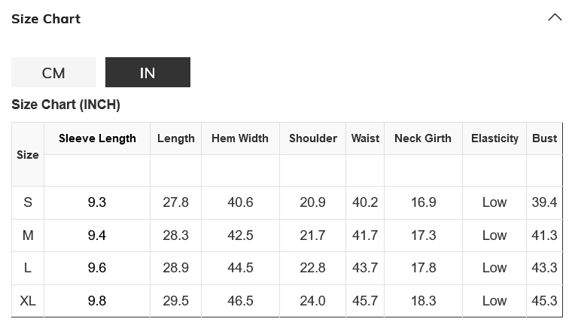Click the S sleeve length value 9.3

click(x=97, y=202)
